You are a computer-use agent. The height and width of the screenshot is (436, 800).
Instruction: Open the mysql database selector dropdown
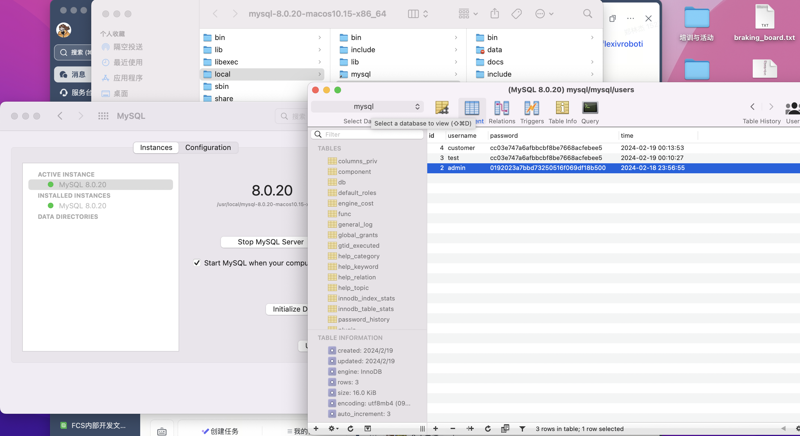pos(367,106)
